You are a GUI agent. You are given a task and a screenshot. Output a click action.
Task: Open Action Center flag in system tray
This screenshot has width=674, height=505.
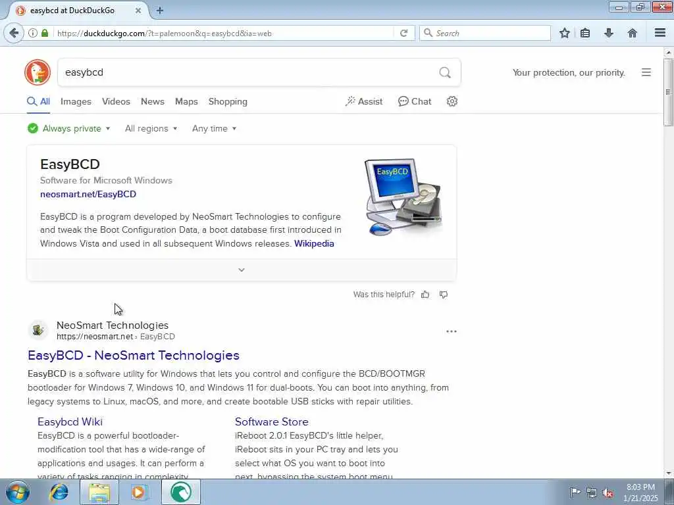click(x=575, y=492)
